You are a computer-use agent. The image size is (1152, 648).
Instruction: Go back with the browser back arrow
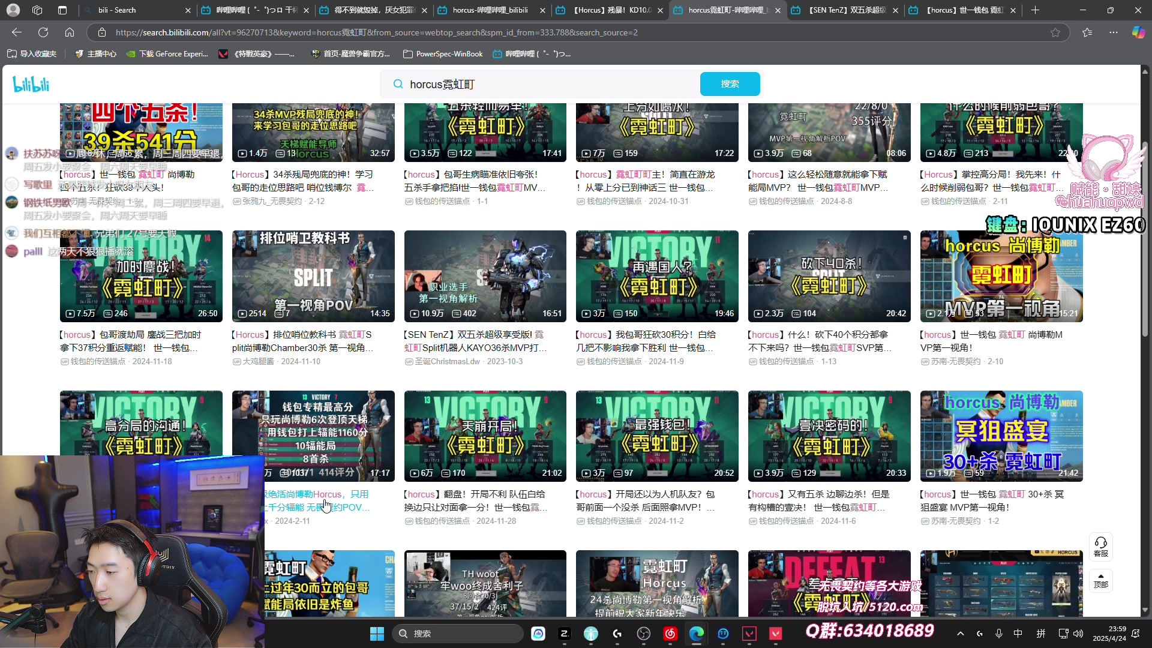click(17, 32)
